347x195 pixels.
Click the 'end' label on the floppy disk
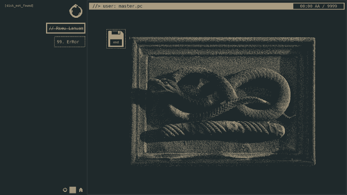point(116,42)
